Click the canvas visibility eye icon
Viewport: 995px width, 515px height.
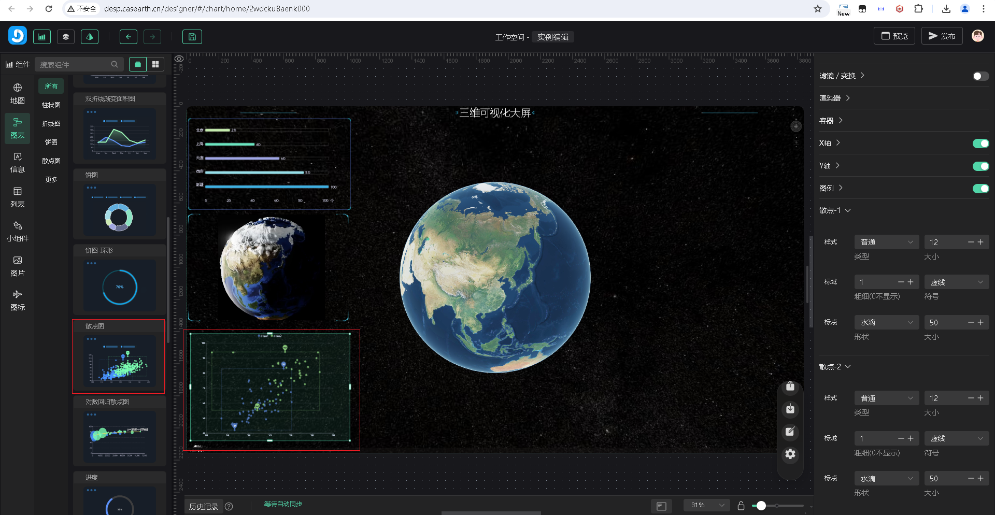[x=179, y=59]
